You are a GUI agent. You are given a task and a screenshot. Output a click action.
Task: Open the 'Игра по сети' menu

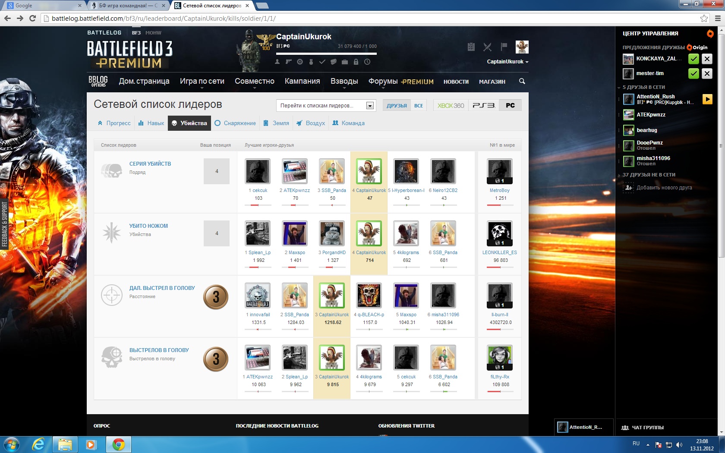[x=202, y=81]
